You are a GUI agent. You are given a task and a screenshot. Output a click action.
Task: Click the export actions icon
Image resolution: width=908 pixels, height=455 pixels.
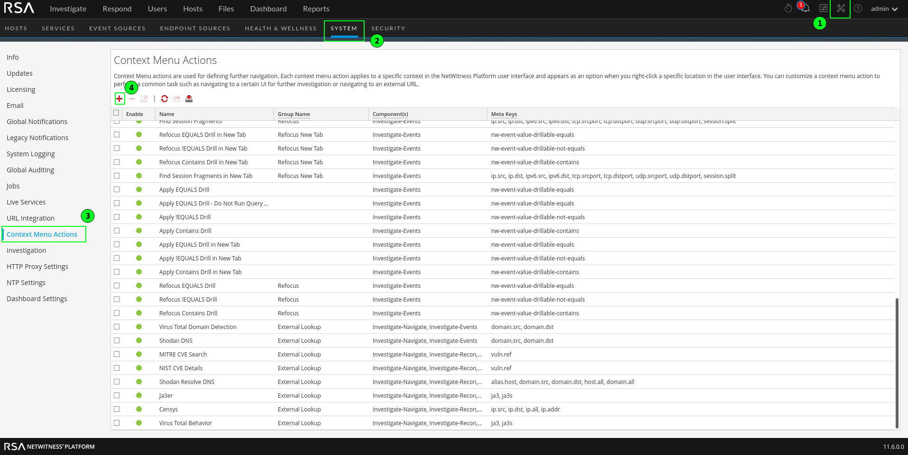tap(176, 98)
